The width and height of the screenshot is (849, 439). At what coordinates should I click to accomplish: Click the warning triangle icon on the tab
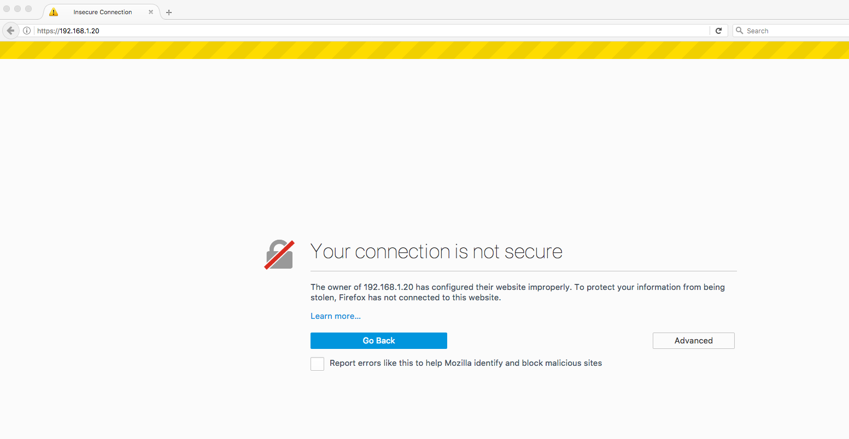point(54,12)
